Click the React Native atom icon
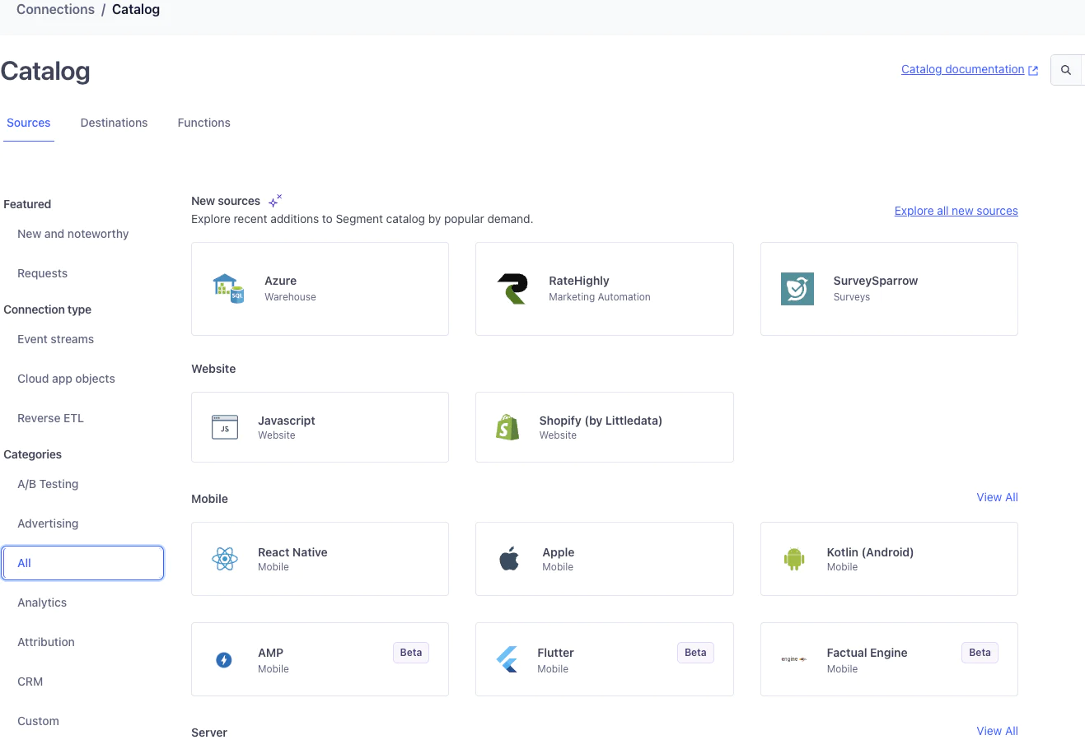 (224, 559)
